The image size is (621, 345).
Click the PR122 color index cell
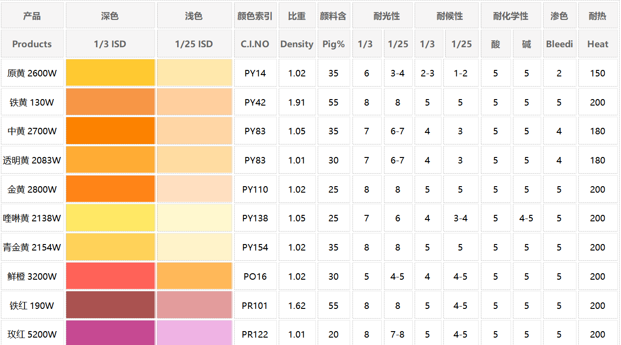(255, 333)
